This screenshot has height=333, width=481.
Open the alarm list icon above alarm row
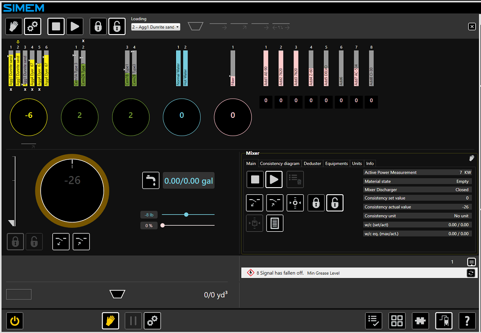(471, 262)
